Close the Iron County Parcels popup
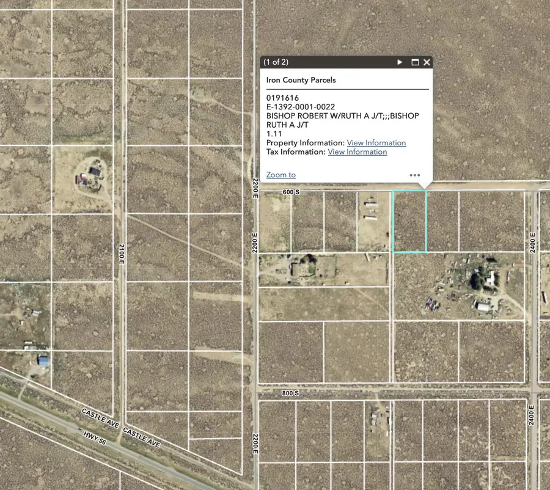The width and height of the screenshot is (550, 490). [427, 62]
